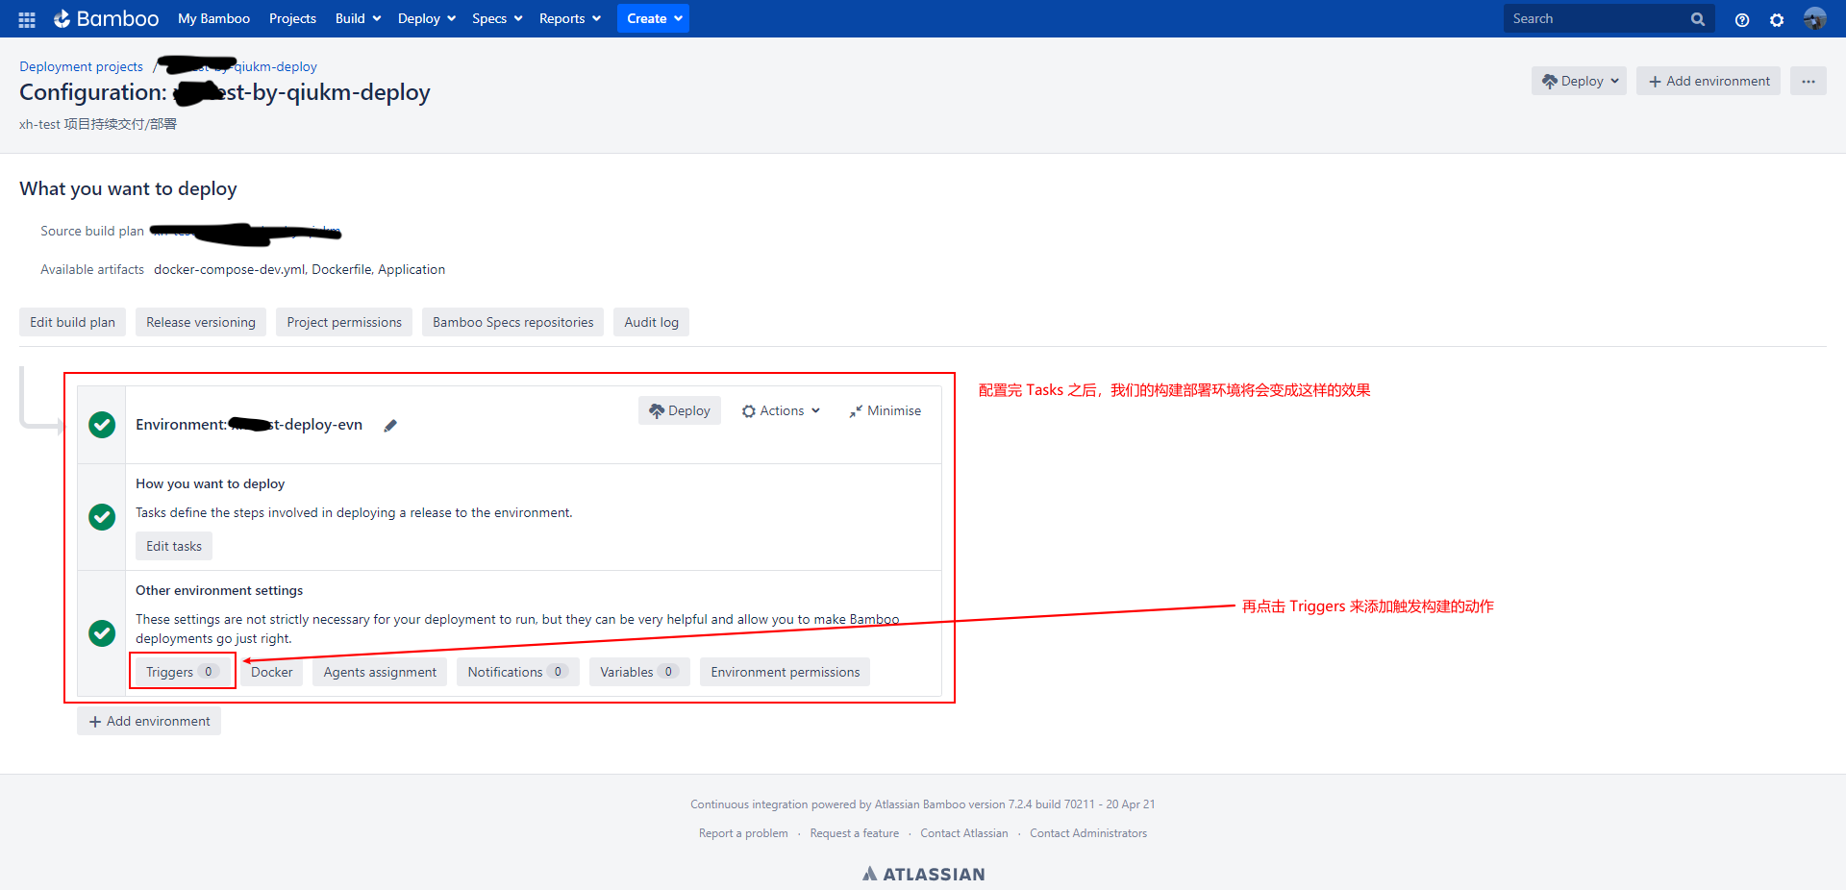
Task: Open the Create dropdown button
Action: click(x=653, y=18)
